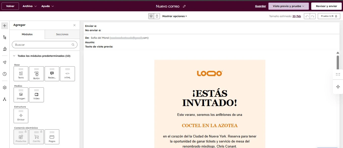This screenshot has width=343, height=148.
Task: Switch to the Secciones tab
Action: (62, 34)
